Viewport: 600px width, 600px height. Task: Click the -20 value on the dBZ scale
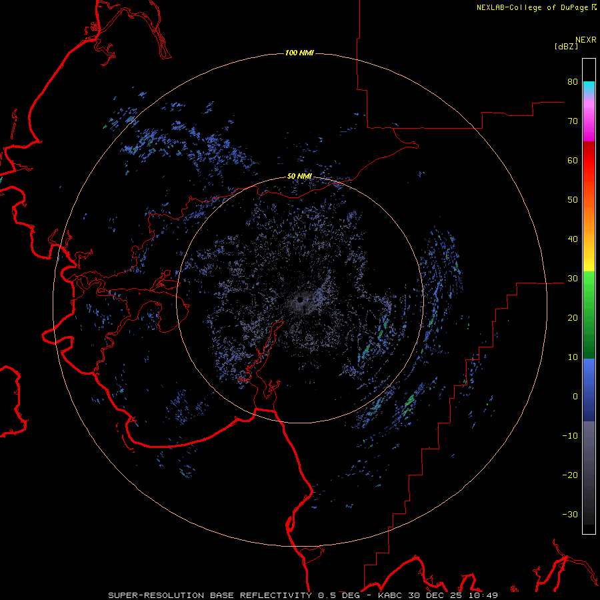coord(570,475)
